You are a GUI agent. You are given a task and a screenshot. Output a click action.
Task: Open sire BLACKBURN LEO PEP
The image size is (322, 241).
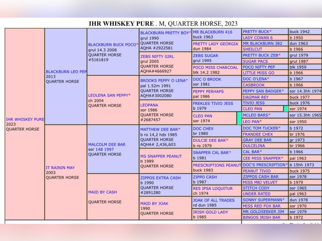66,72
